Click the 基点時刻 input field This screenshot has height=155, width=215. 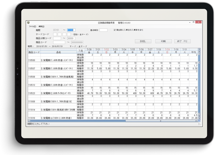pyautogui.click(x=103, y=30)
